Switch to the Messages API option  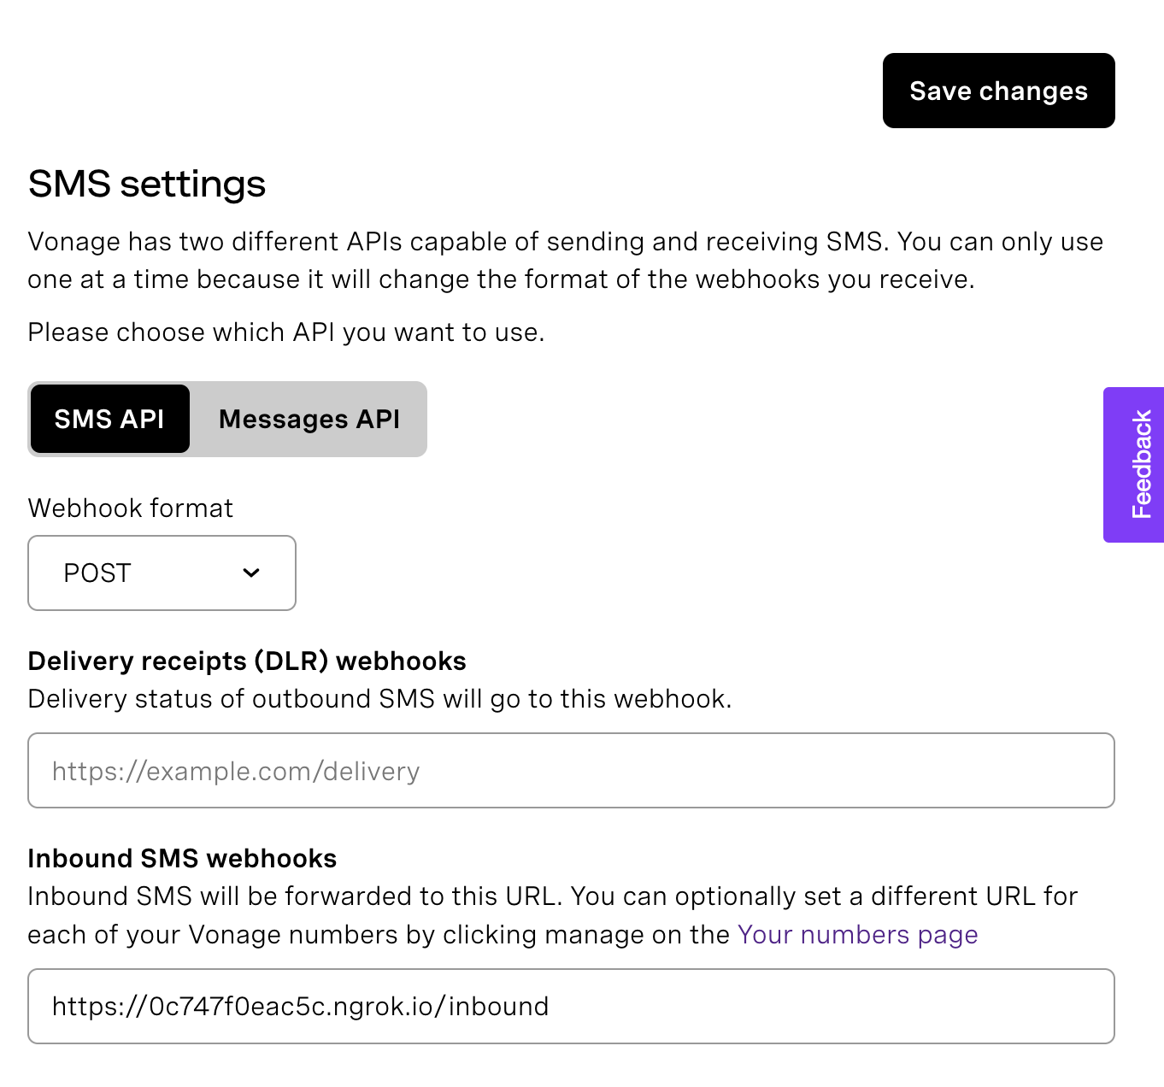click(x=309, y=419)
